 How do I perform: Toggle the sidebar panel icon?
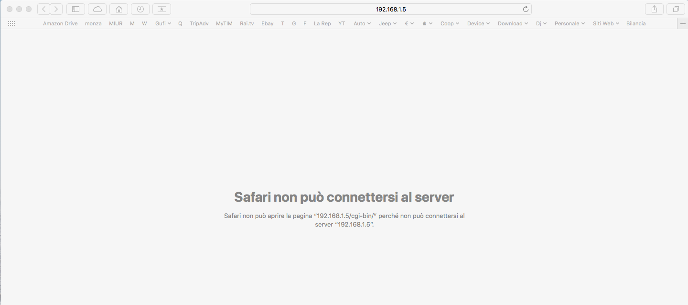point(75,9)
